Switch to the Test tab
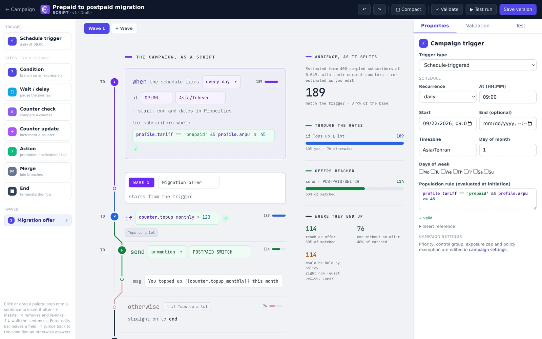The image size is (542, 339). [x=520, y=26]
